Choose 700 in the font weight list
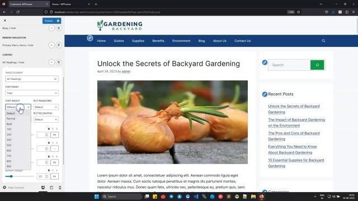This screenshot has height=201, width=358. (18, 156)
